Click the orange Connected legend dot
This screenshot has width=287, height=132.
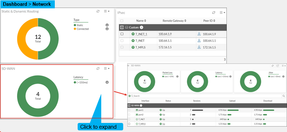[75, 29]
